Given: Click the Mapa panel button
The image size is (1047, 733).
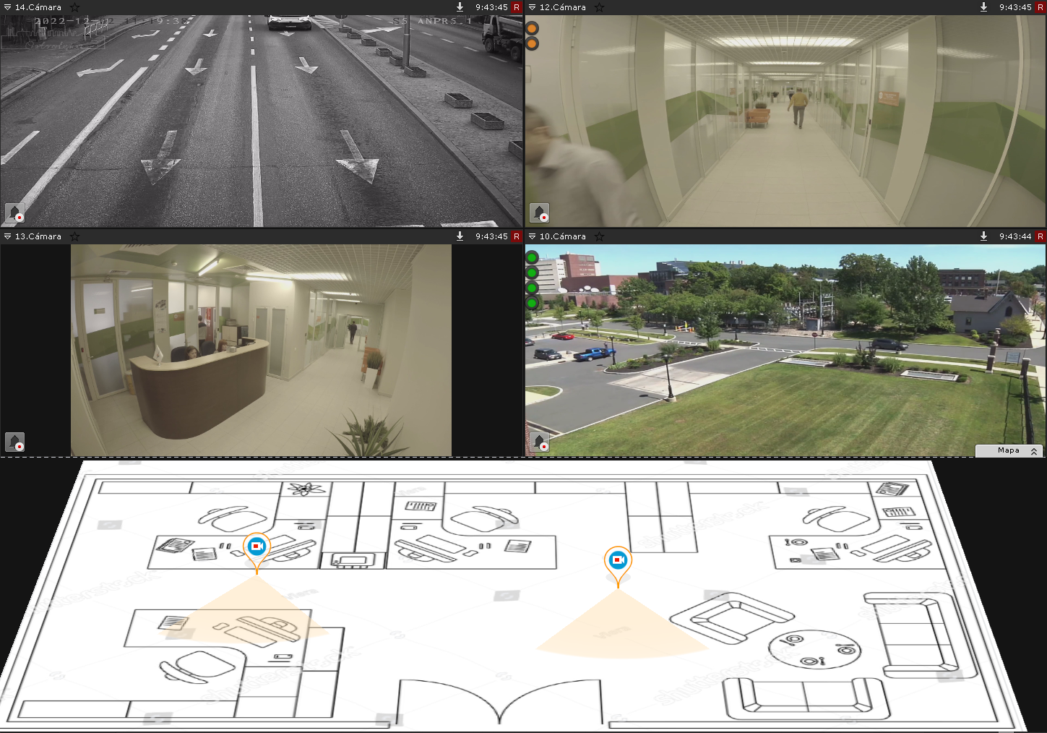Looking at the screenshot, I should coord(1009,450).
